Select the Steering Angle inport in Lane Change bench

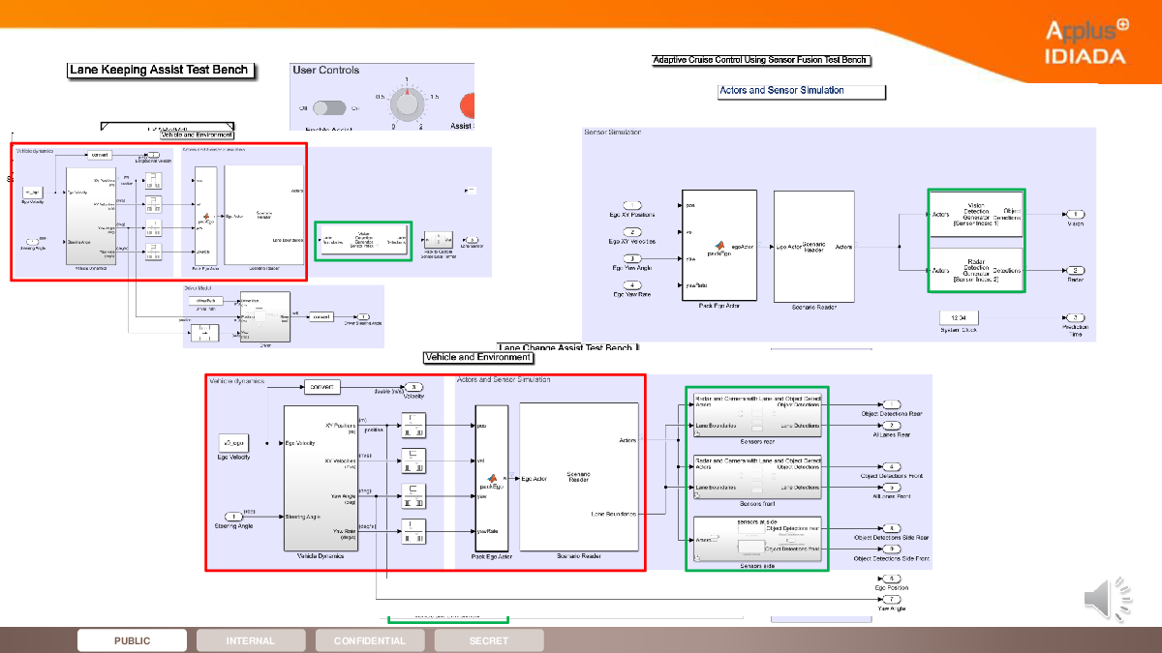point(233,516)
